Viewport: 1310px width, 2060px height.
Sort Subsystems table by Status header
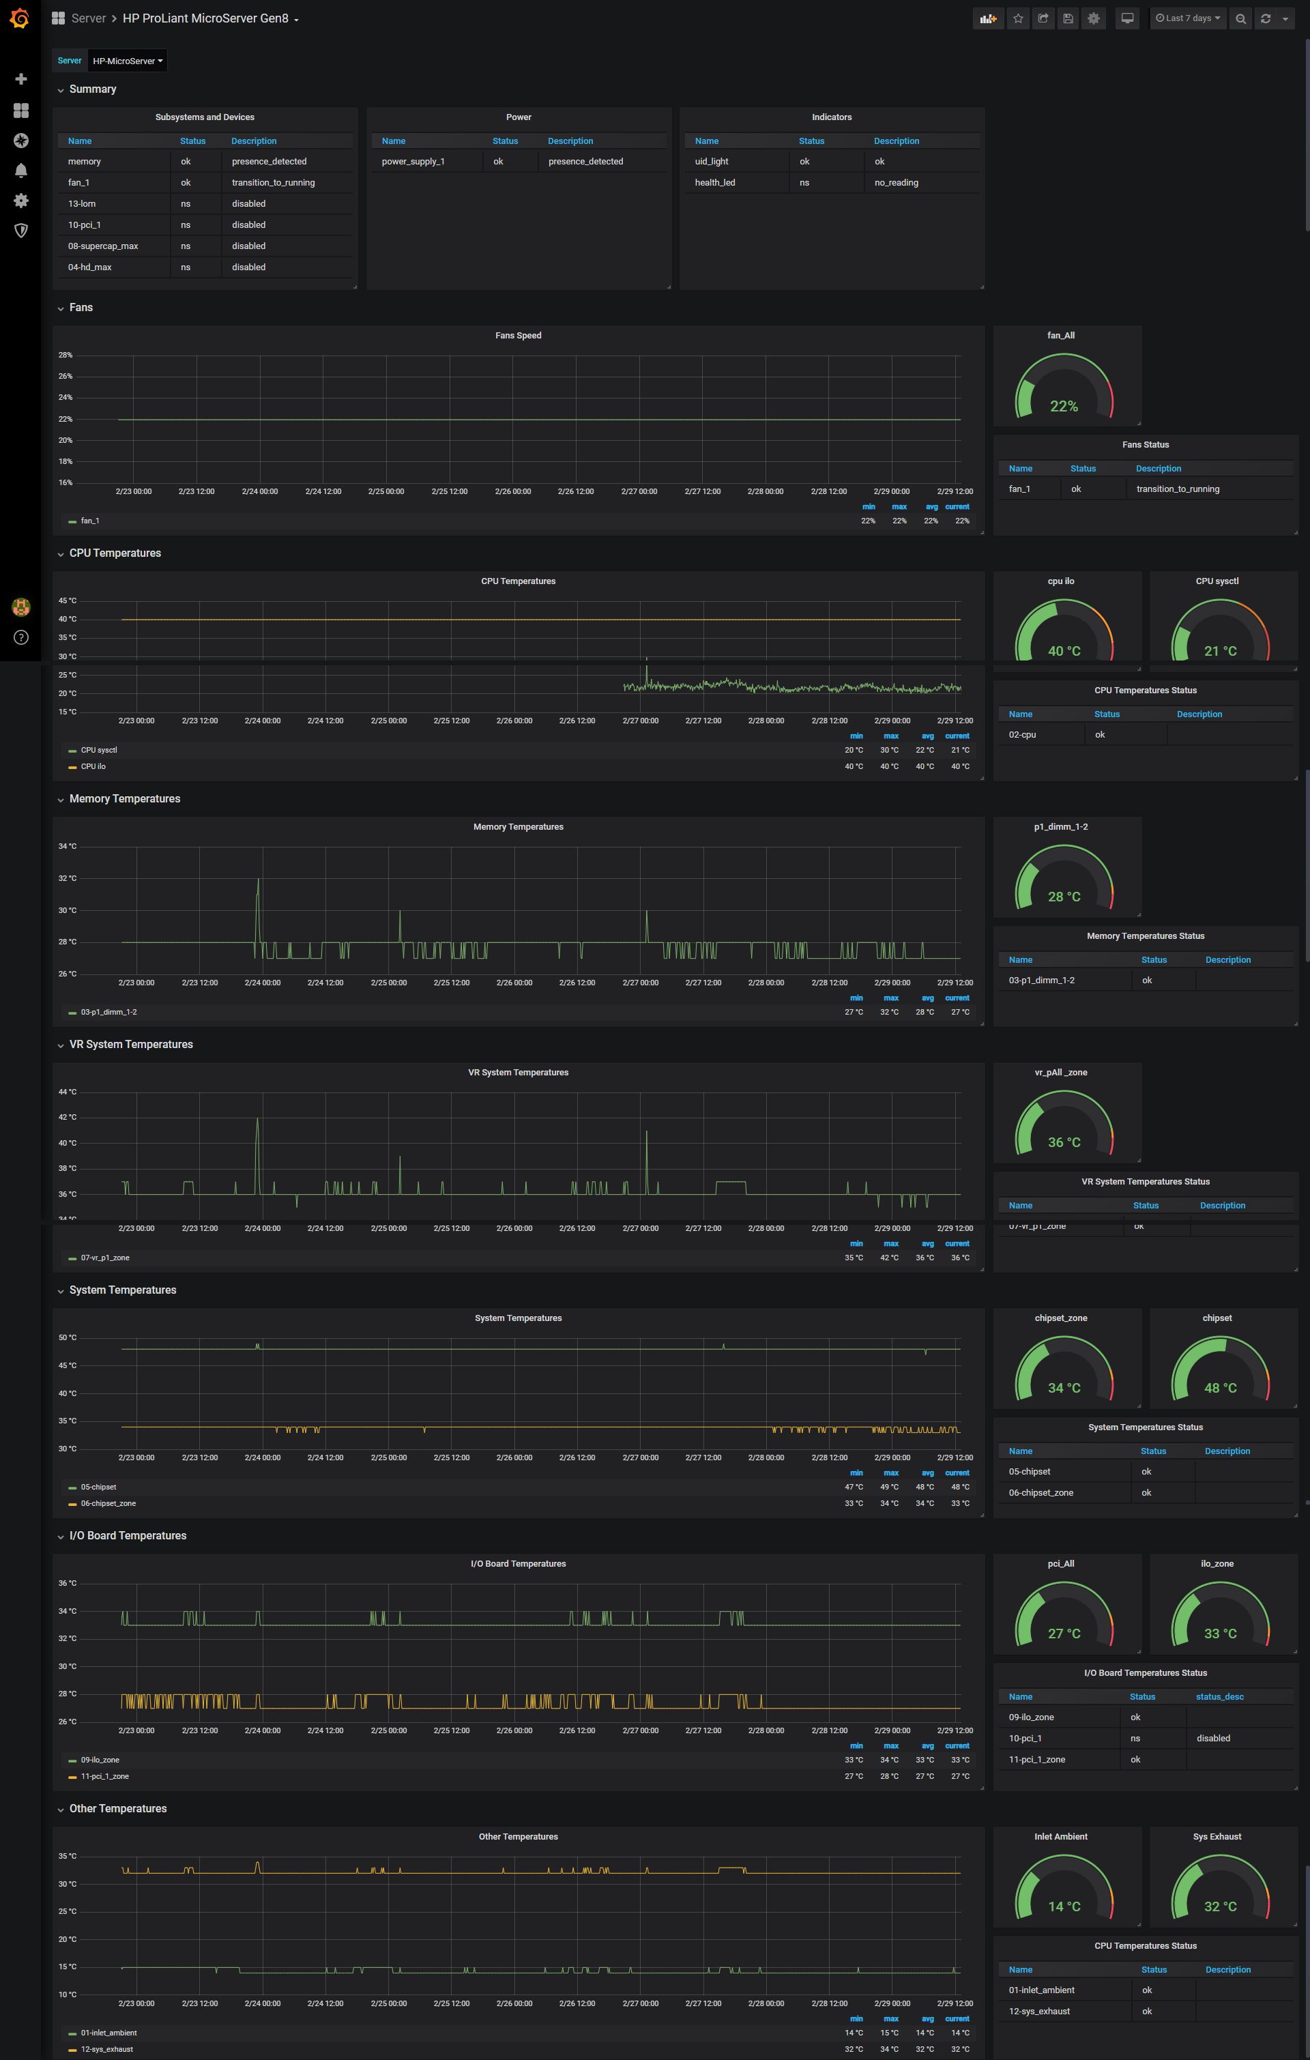[192, 141]
